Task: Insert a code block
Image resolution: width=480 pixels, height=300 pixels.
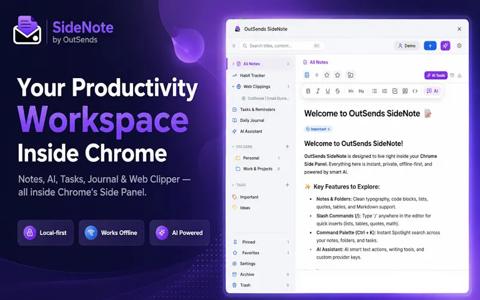Action: tap(415, 91)
